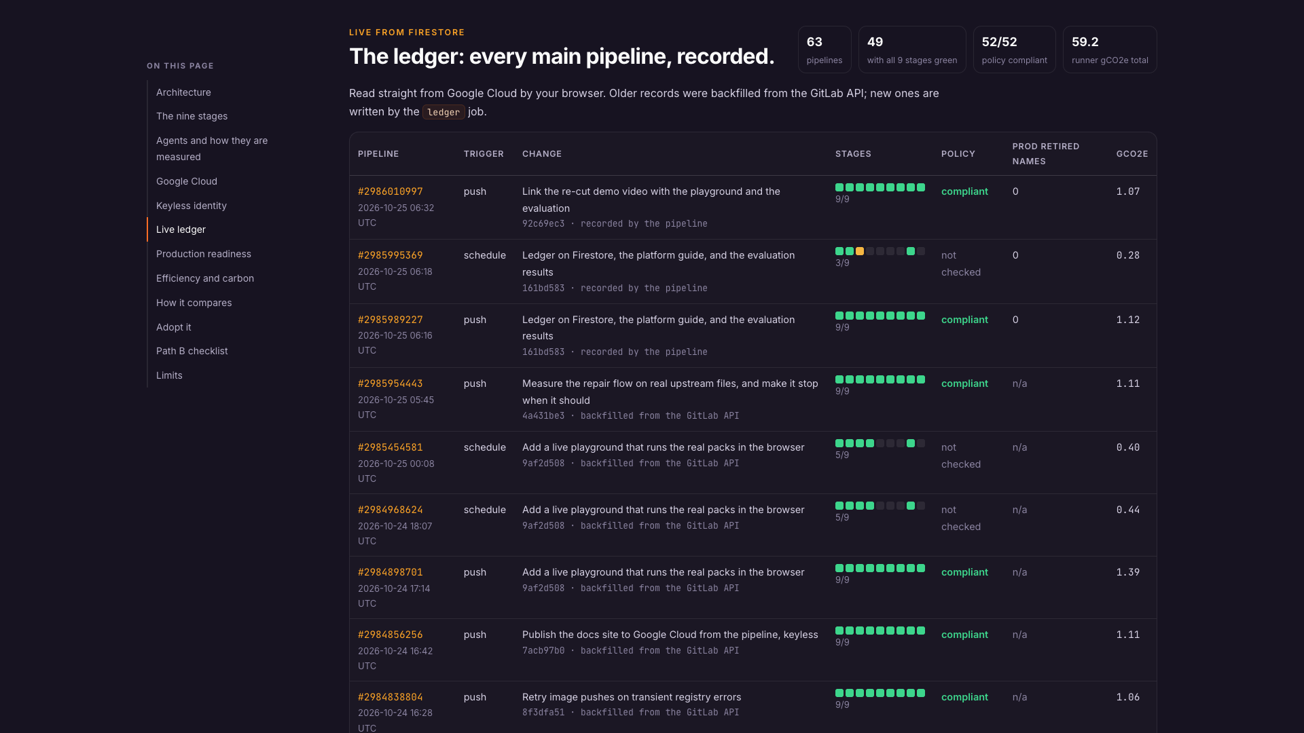Screen dimensions: 1304x733
Task: Click stage bar of pipeline #2986010997
Action: tap(880, 187)
